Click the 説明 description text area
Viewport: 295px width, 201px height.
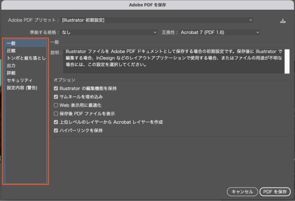[x=174, y=61]
